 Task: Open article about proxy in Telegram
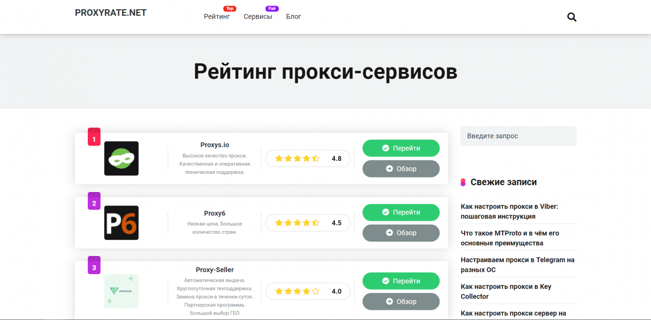518,265
